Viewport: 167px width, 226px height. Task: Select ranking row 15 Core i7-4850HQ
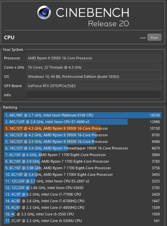click(83, 208)
